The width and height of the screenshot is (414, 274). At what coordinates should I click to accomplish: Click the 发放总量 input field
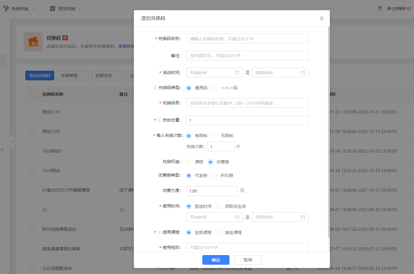pos(248,120)
